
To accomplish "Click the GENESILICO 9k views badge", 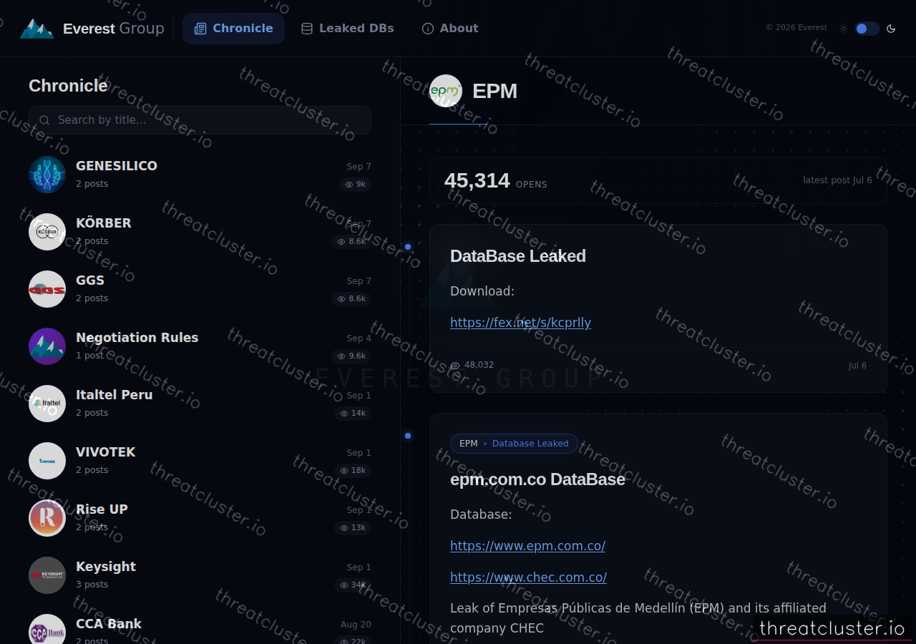I will [355, 185].
